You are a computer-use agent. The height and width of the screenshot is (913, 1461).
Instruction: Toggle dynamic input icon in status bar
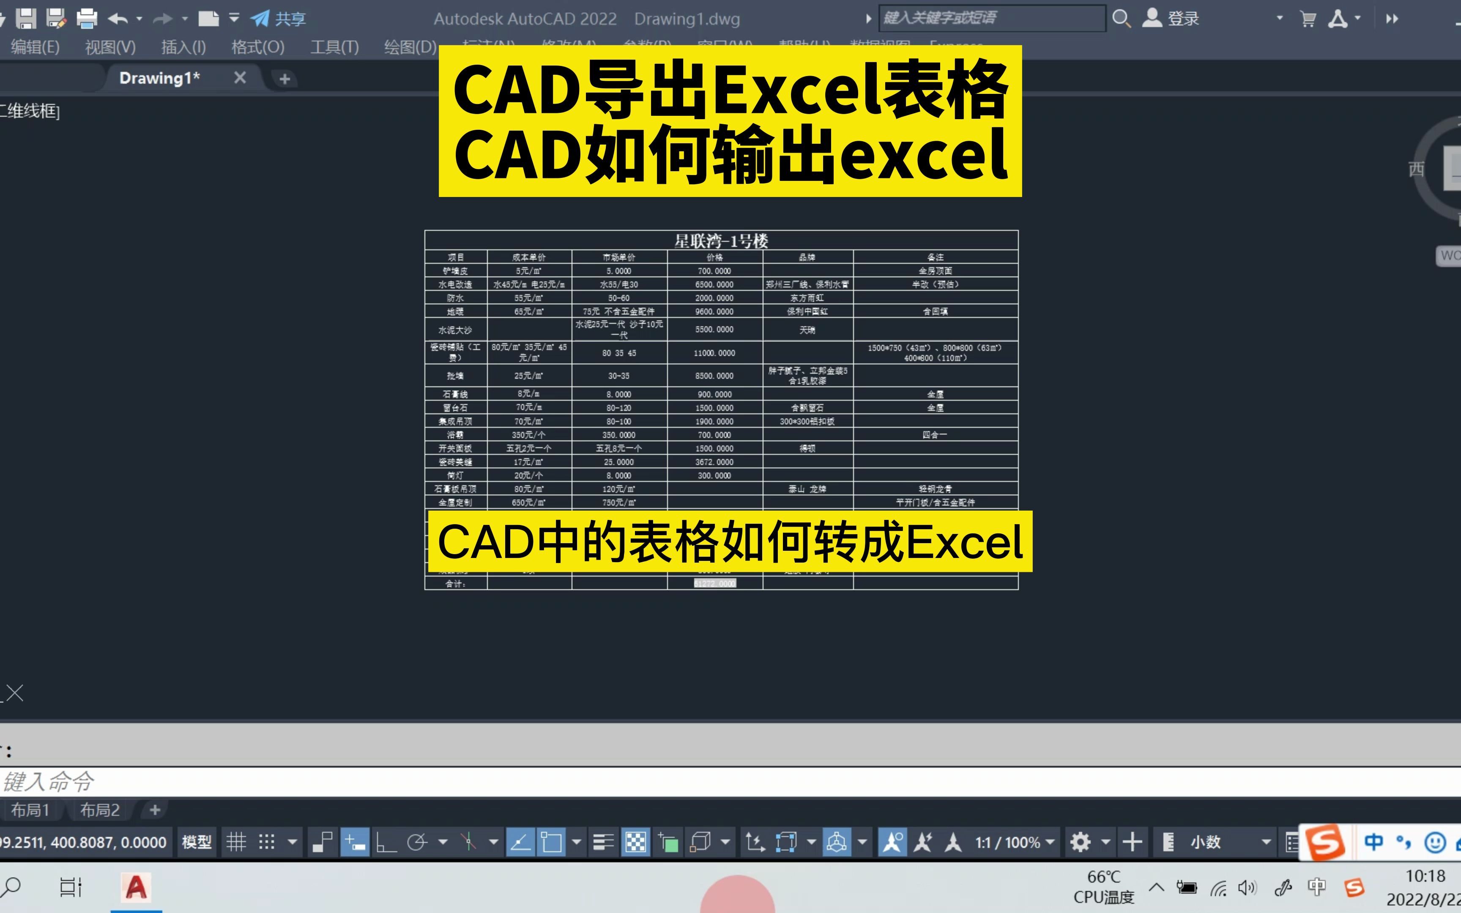[355, 842]
